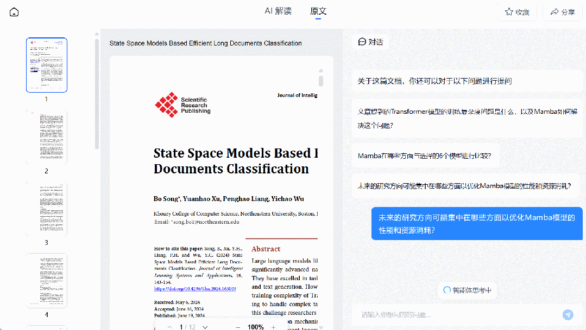
Task: Click the 100% zoom level indicator
Action: tap(255, 327)
